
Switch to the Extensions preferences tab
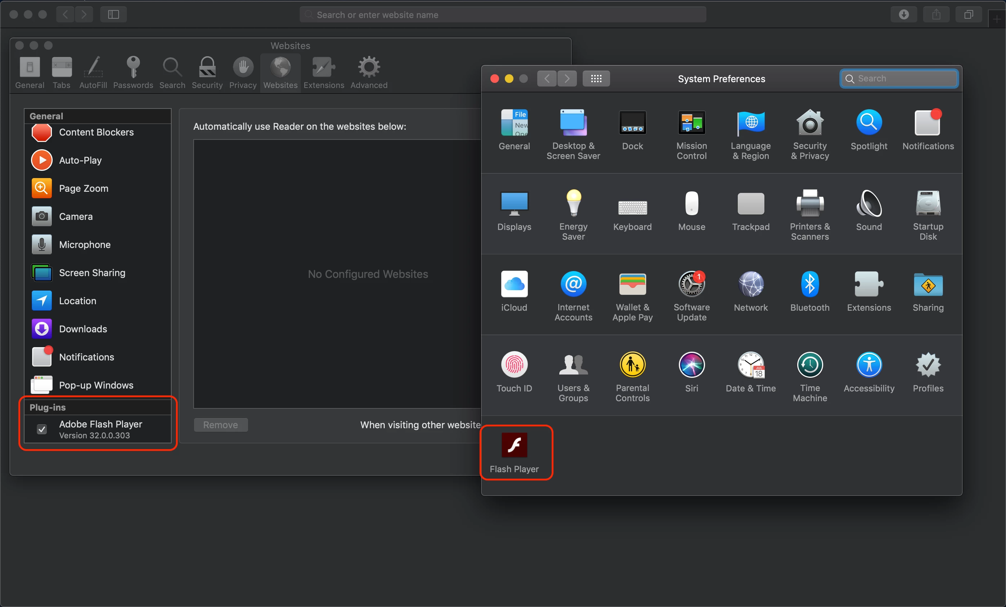324,72
